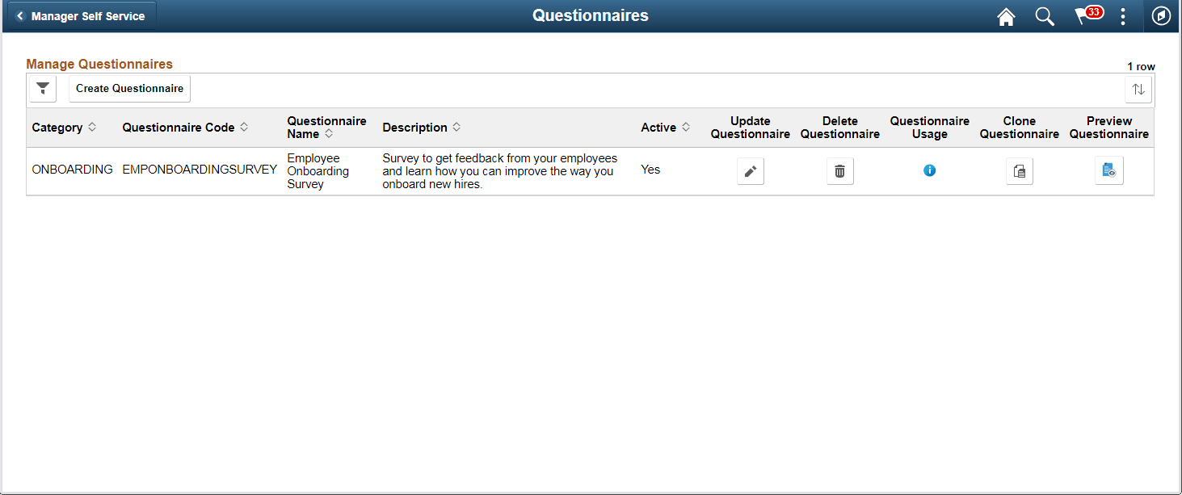The width and height of the screenshot is (1182, 495).
Task: Open the filter options funnel icon
Action: [41, 89]
